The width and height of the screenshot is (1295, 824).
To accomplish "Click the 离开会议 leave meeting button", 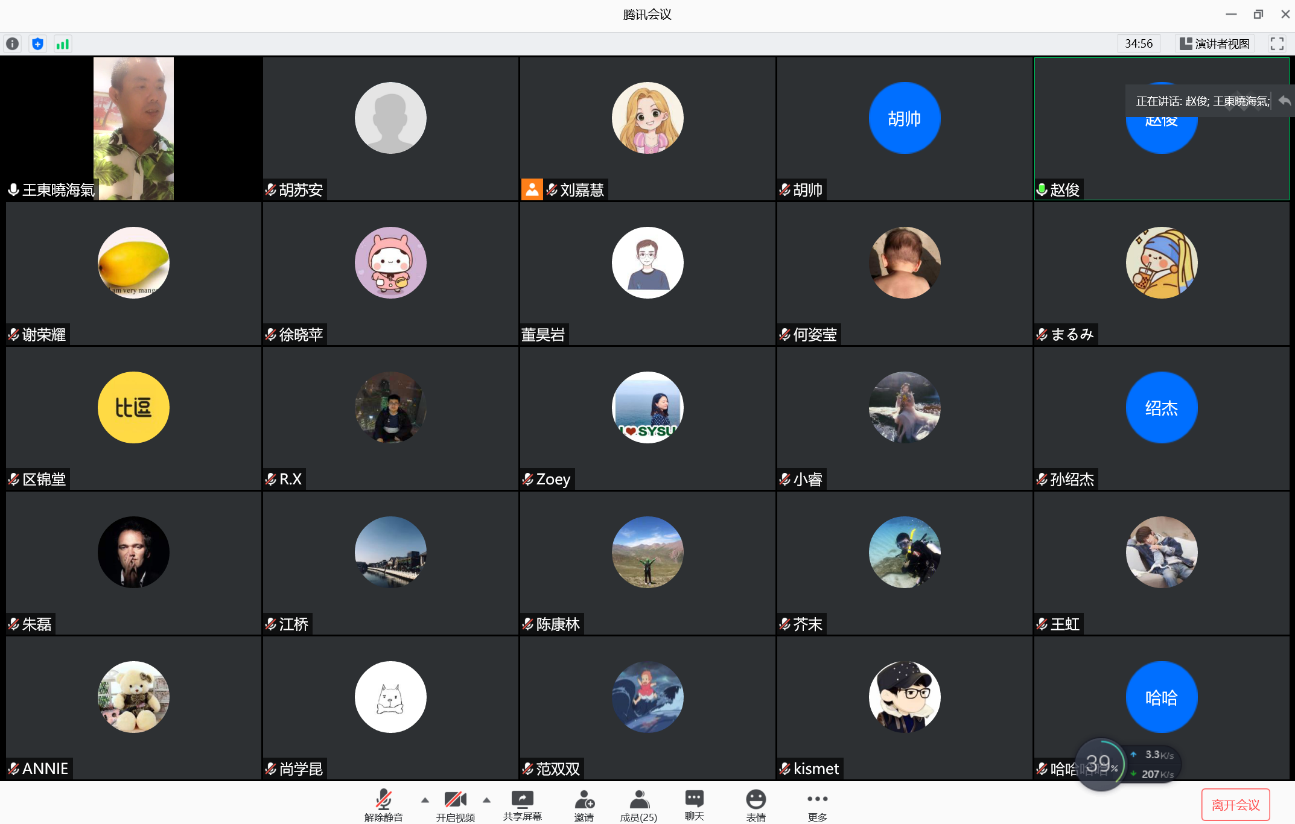I will point(1235,805).
